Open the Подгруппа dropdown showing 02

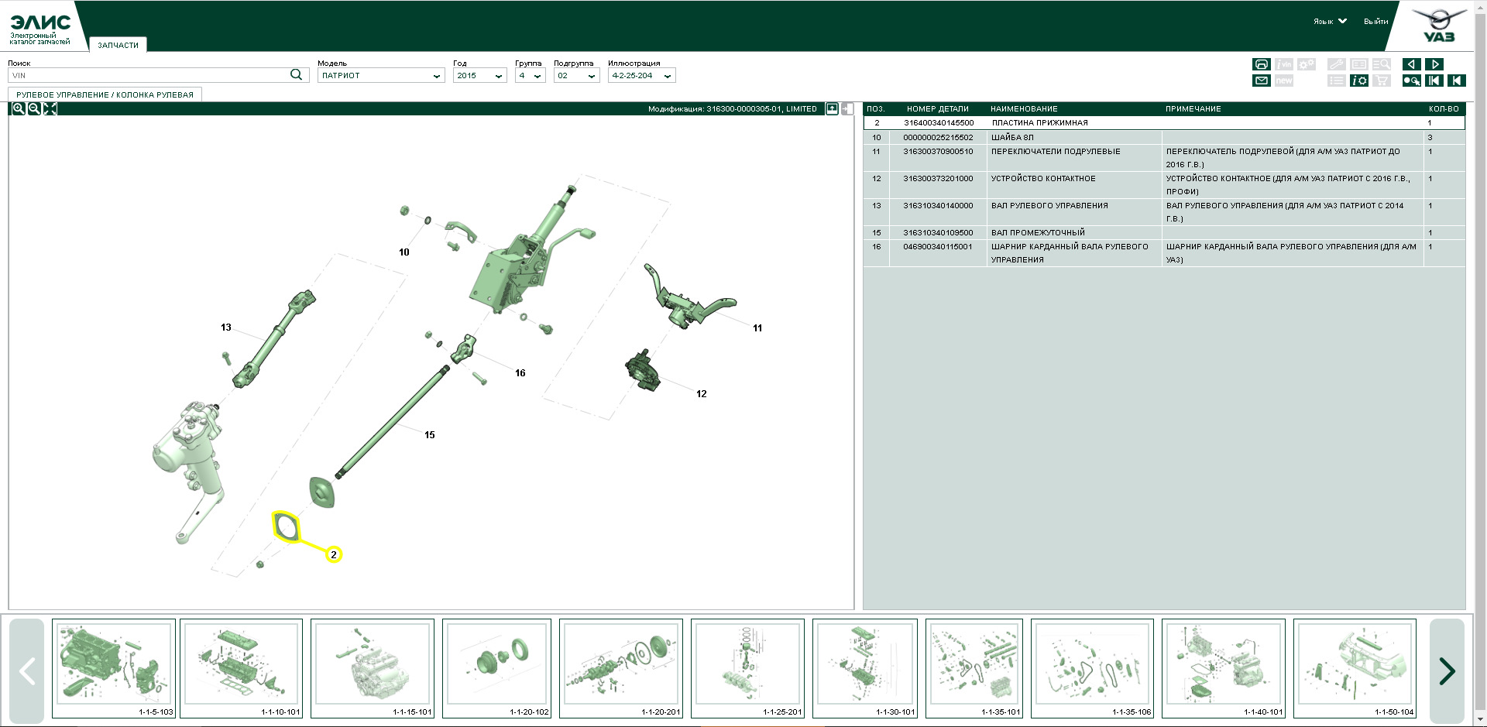point(577,76)
